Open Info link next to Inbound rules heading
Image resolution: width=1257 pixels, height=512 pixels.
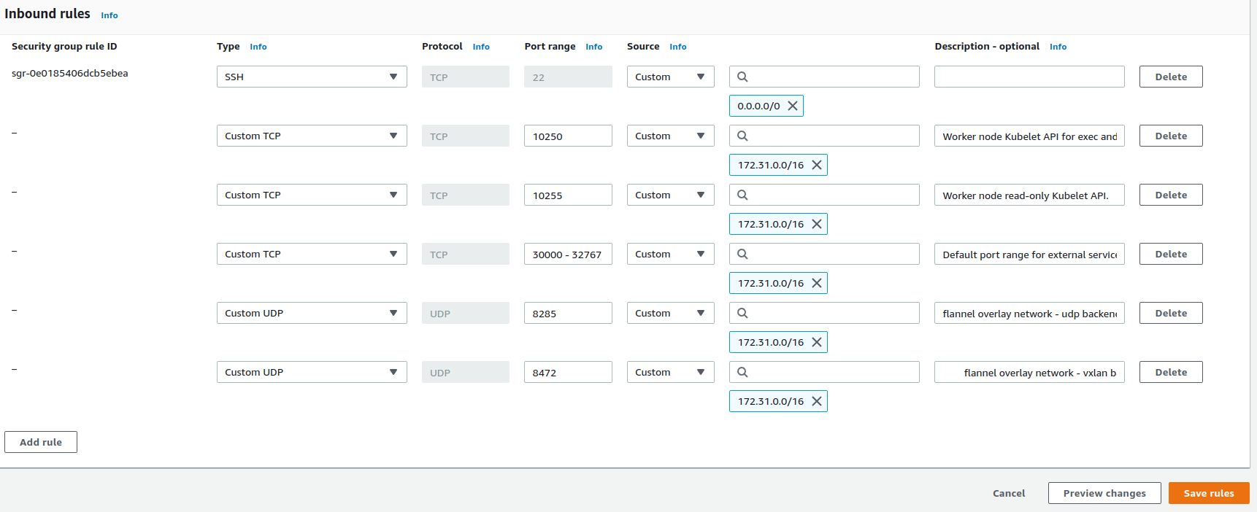click(109, 15)
